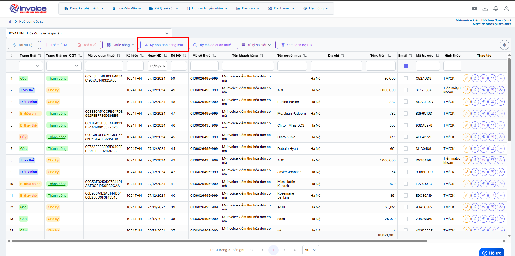
Task: Click the Tên khách hàng filter input
Action: pyautogui.click(x=248, y=66)
